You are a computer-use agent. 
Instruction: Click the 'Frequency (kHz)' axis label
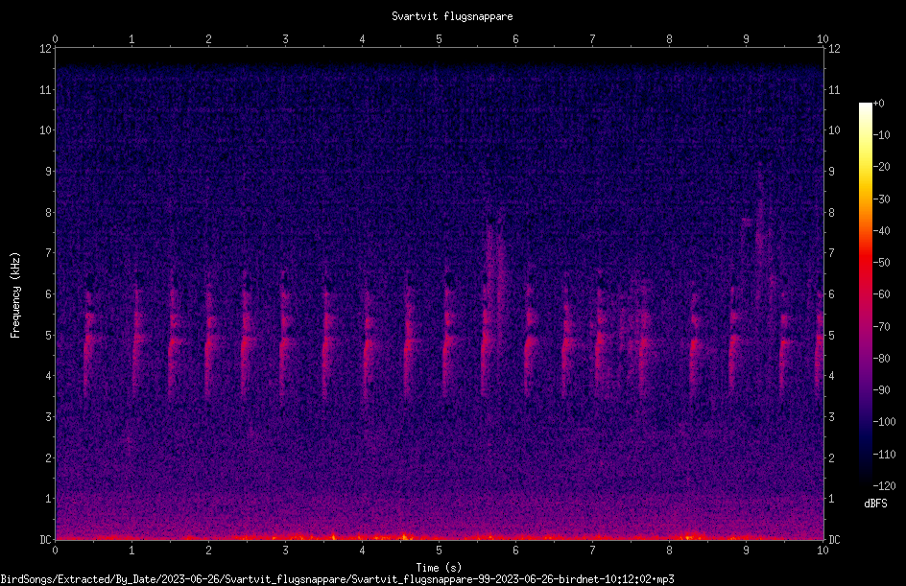click(x=15, y=295)
